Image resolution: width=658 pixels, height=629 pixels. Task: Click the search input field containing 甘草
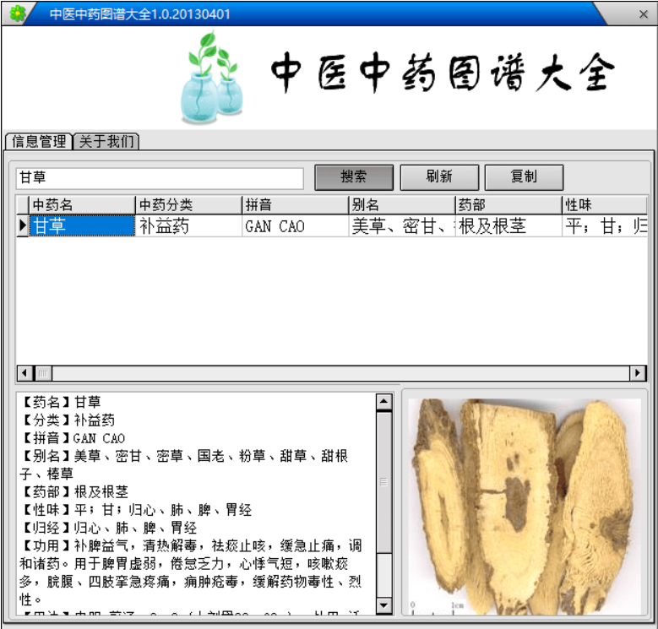[x=160, y=178]
